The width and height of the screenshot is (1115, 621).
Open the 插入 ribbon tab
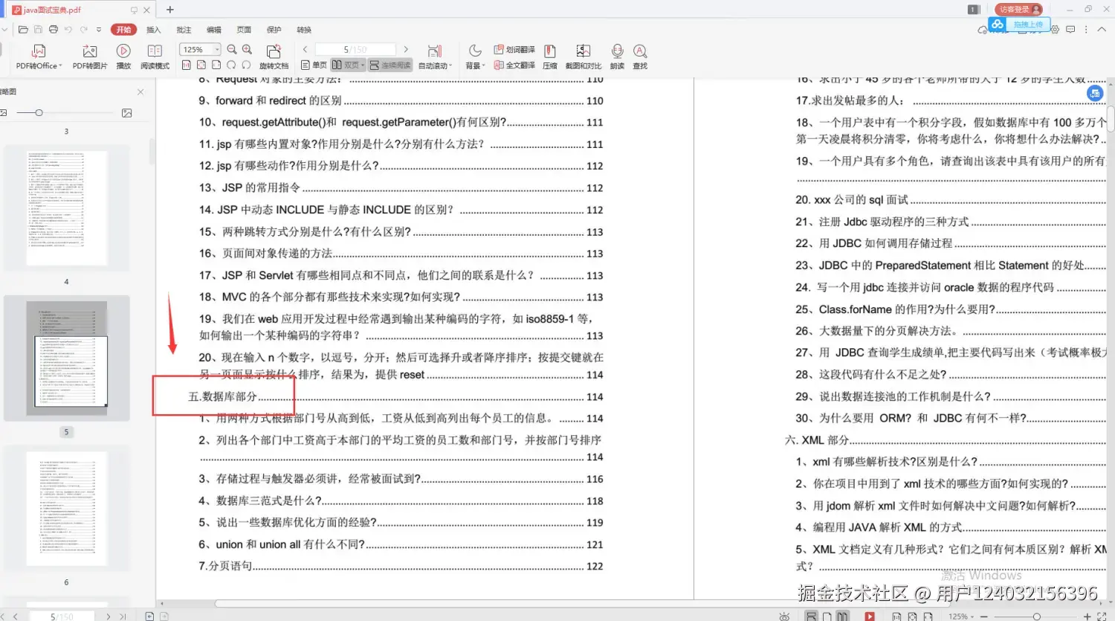point(154,30)
